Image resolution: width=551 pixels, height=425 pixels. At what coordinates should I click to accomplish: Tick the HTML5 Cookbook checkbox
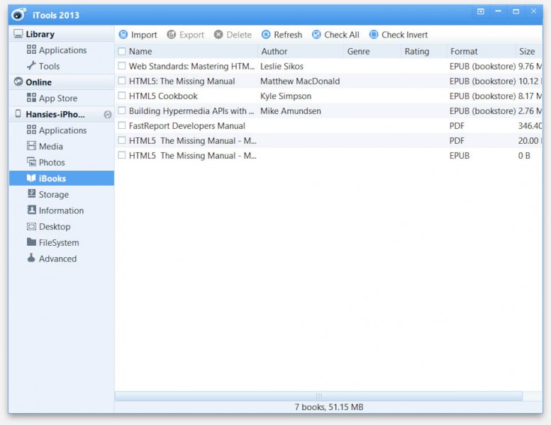click(x=122, y=96)
